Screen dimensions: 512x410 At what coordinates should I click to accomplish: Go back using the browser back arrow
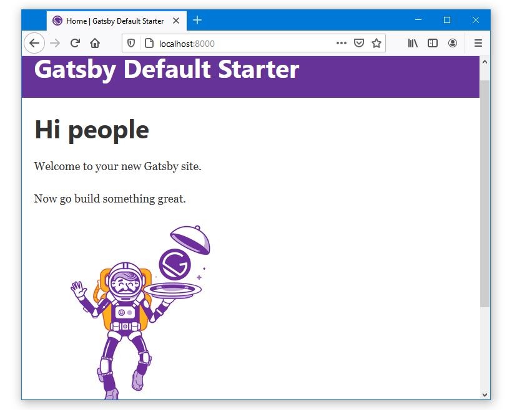pyautogui.click(x=34, y=43)
